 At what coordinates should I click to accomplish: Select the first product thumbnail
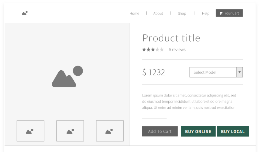pos(31,131)
